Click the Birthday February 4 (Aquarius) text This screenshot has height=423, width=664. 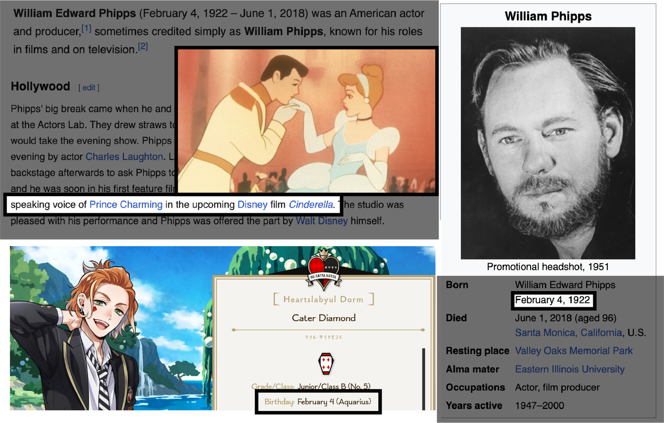tap(318, 402)
